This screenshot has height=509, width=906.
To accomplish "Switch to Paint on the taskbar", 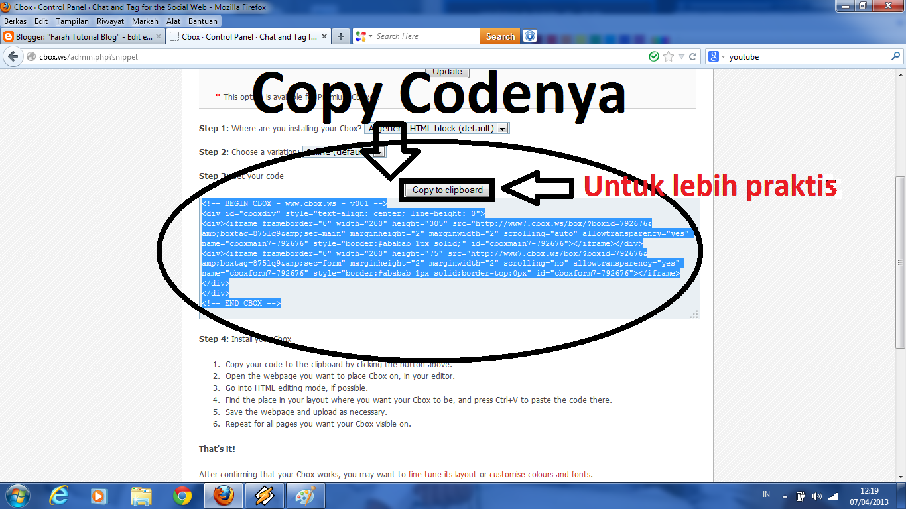I will (x=306, y=495).
